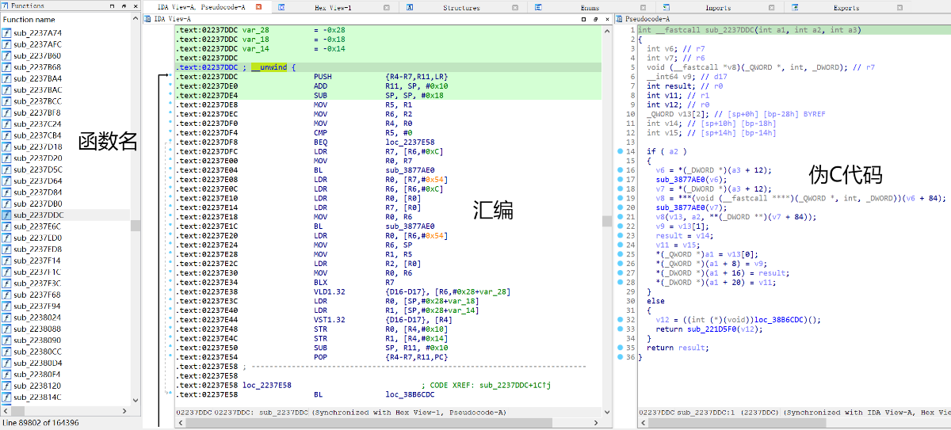
Task: Click the Functions window title icon
Action: pyautogui.click(x=6, y=6)
